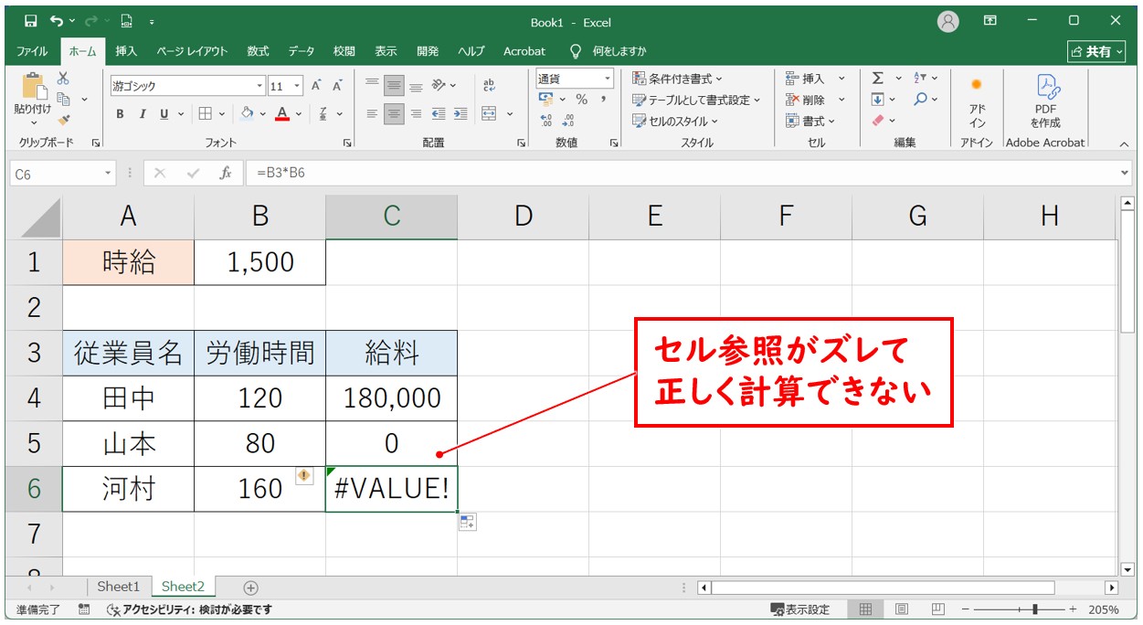Toggle bold formatting
The width and height of the screenshot is (1143, 625).
pyautogui.click(x=120, y=114)
